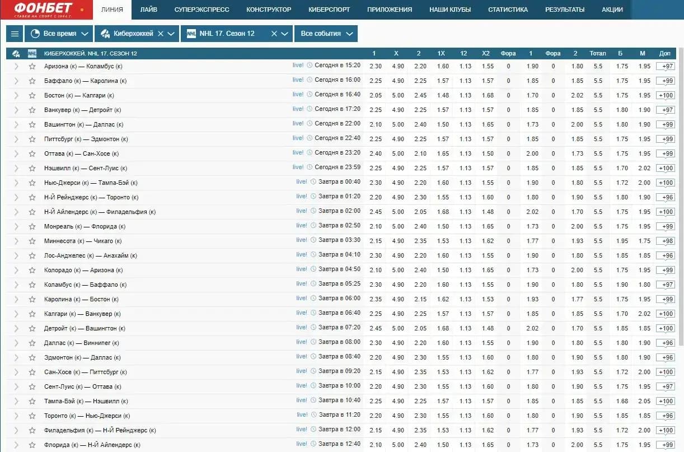Click live label for Калгари — Ванкувер

tap(302, 313)
